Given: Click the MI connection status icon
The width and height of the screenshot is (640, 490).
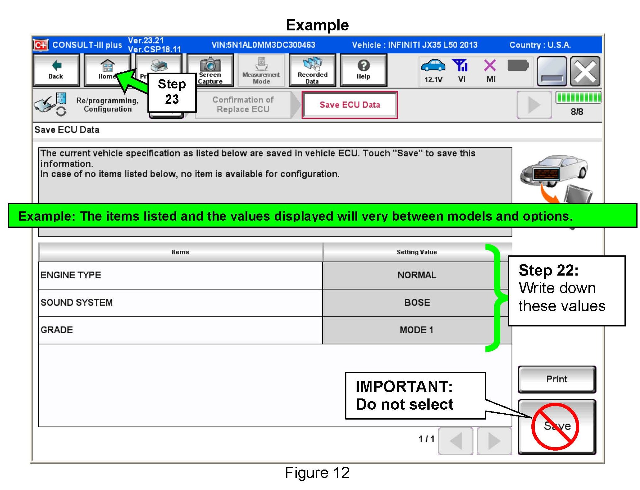Looking at the screenshot, I should pyautogui.click(x=490, y=71).
